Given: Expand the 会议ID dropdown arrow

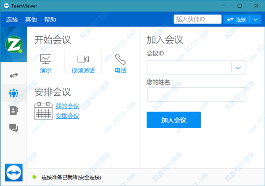Looking at the screenshot, I should click(238, 68).
